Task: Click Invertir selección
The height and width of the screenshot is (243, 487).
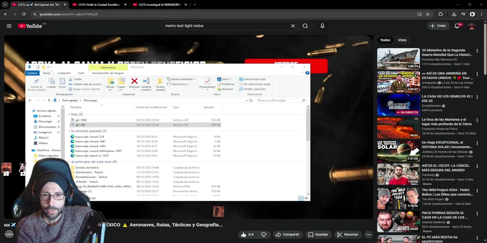Action: (x=252, y=89)
